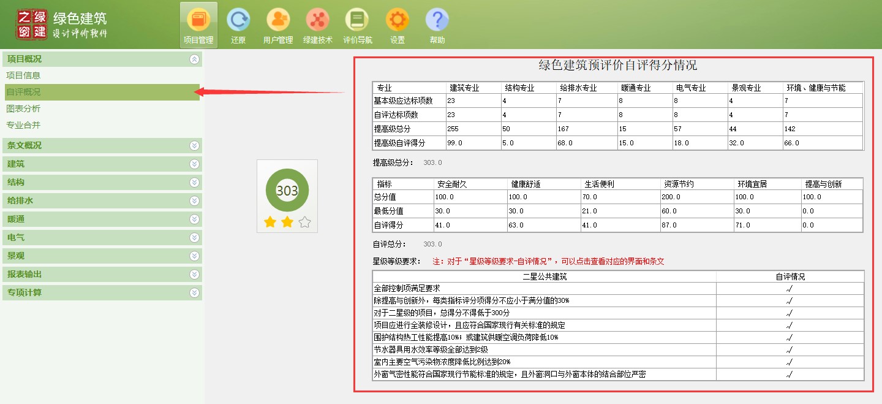Click the green 303 score circle
Viewport: 882px width, 404px height.
coord(287,190)
